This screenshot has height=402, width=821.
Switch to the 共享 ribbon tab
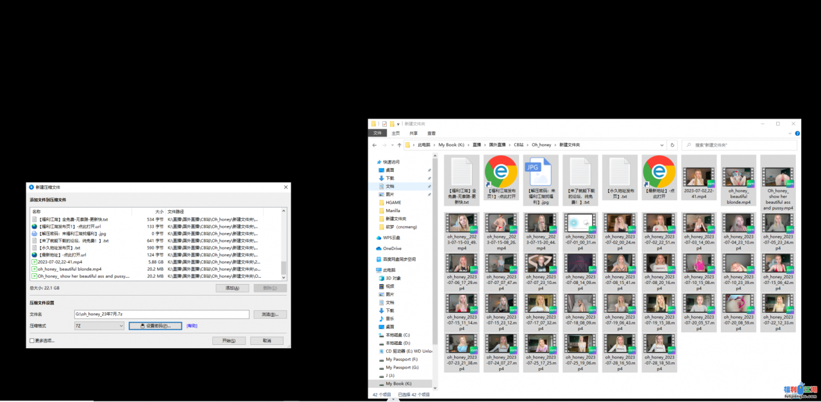click(x=413, y=133)
